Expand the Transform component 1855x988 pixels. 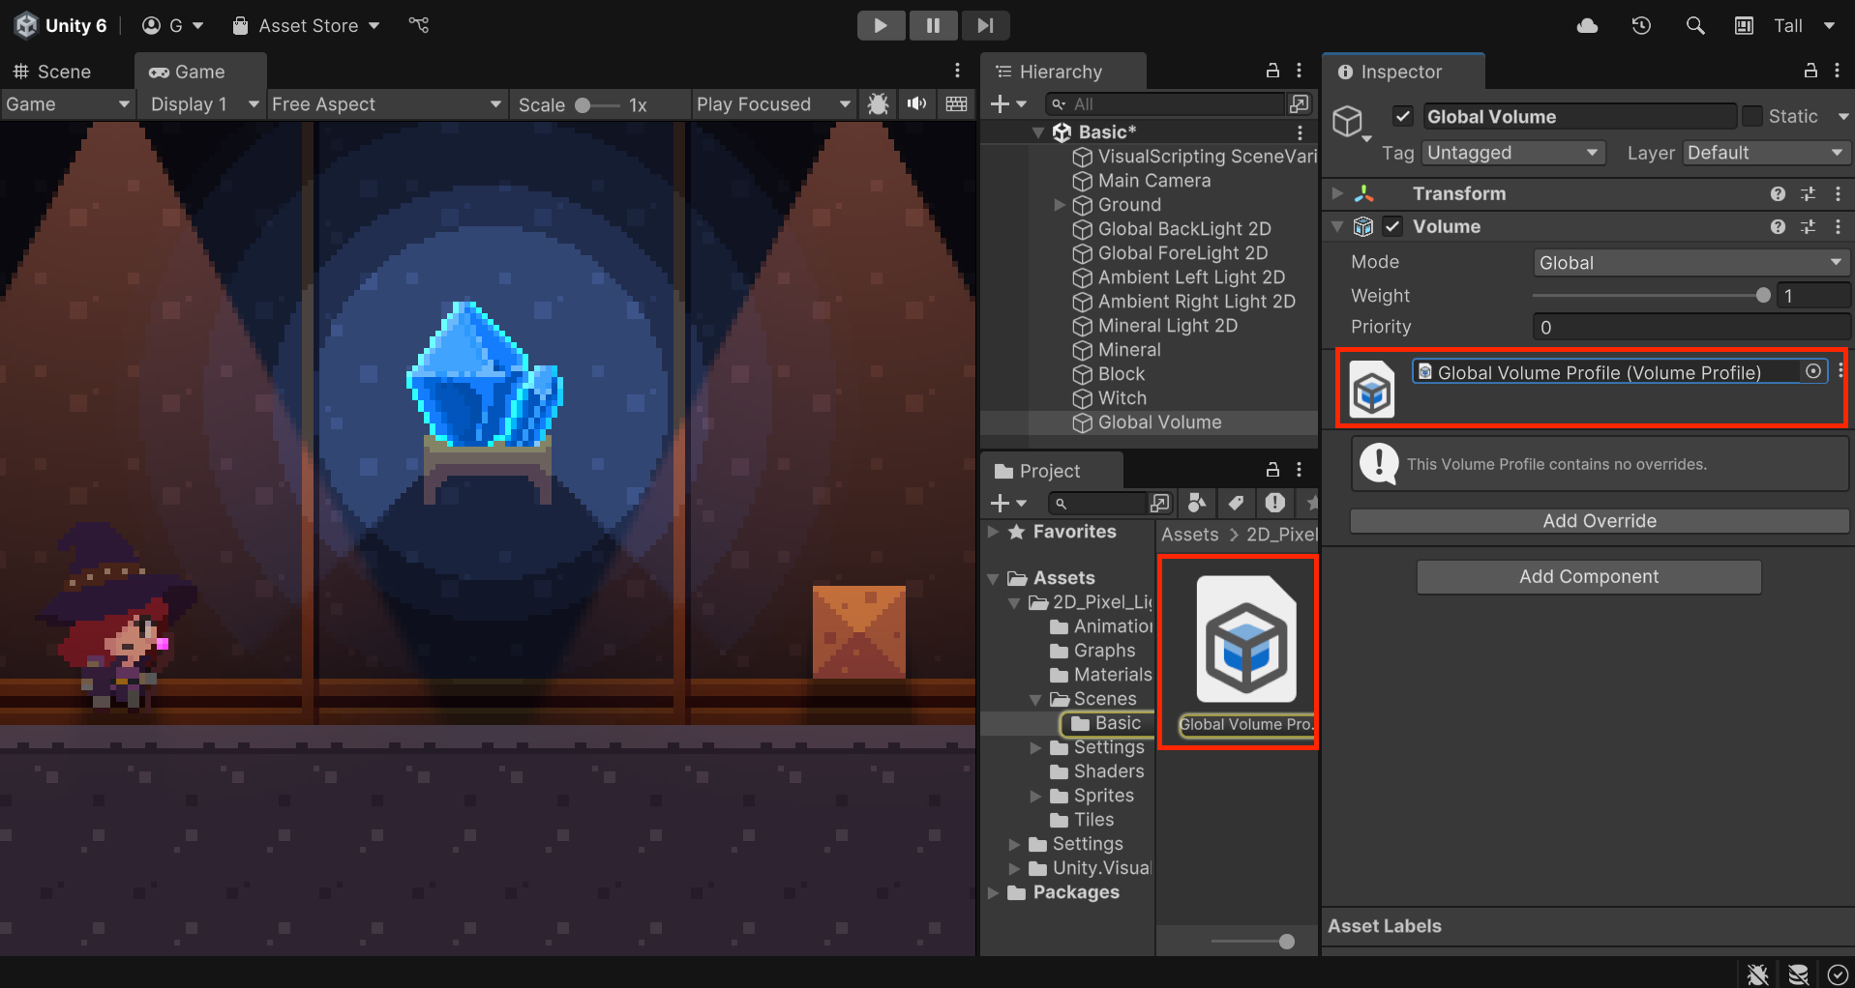(x=1337, y=194)
